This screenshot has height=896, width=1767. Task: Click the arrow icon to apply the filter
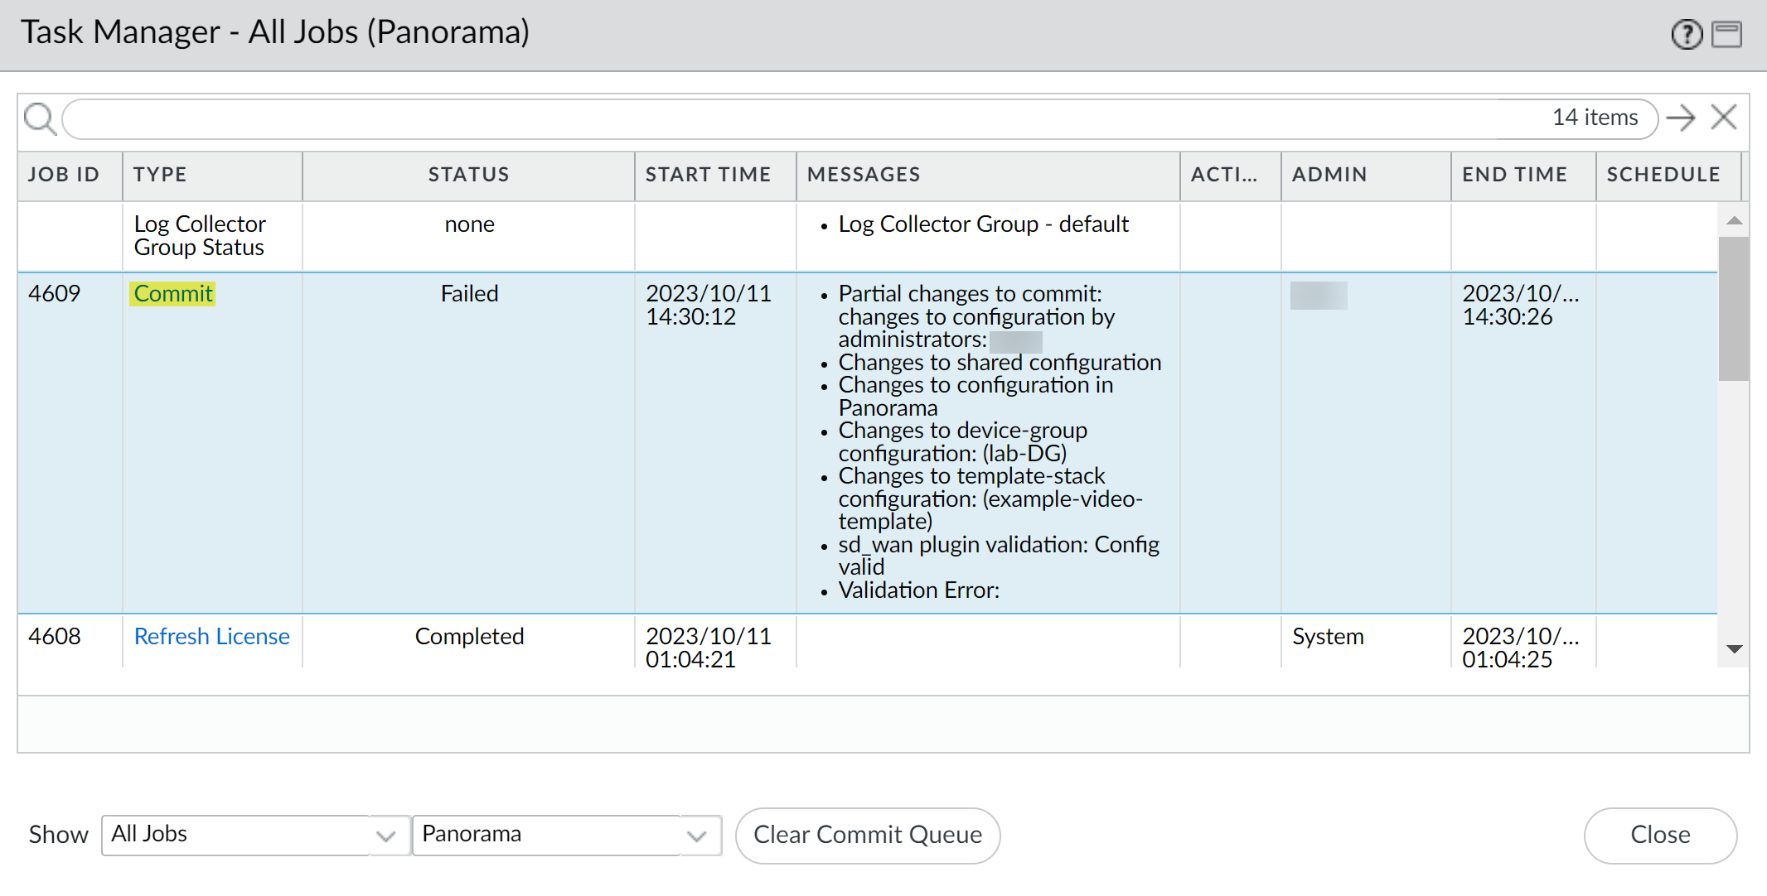point(1680,118)
